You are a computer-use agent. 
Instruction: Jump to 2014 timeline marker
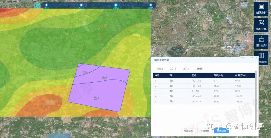pyautogui.click(x=116, y=5)
